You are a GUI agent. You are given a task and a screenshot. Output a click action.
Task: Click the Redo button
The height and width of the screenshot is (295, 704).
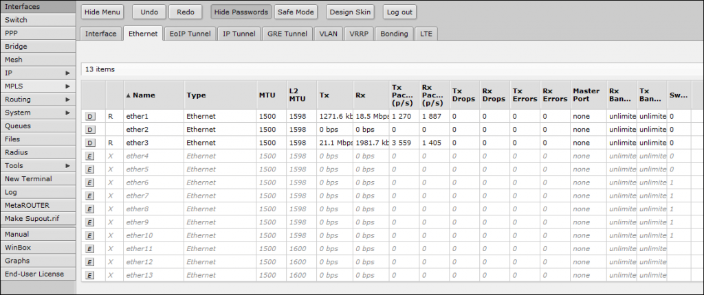click(186, 12)
